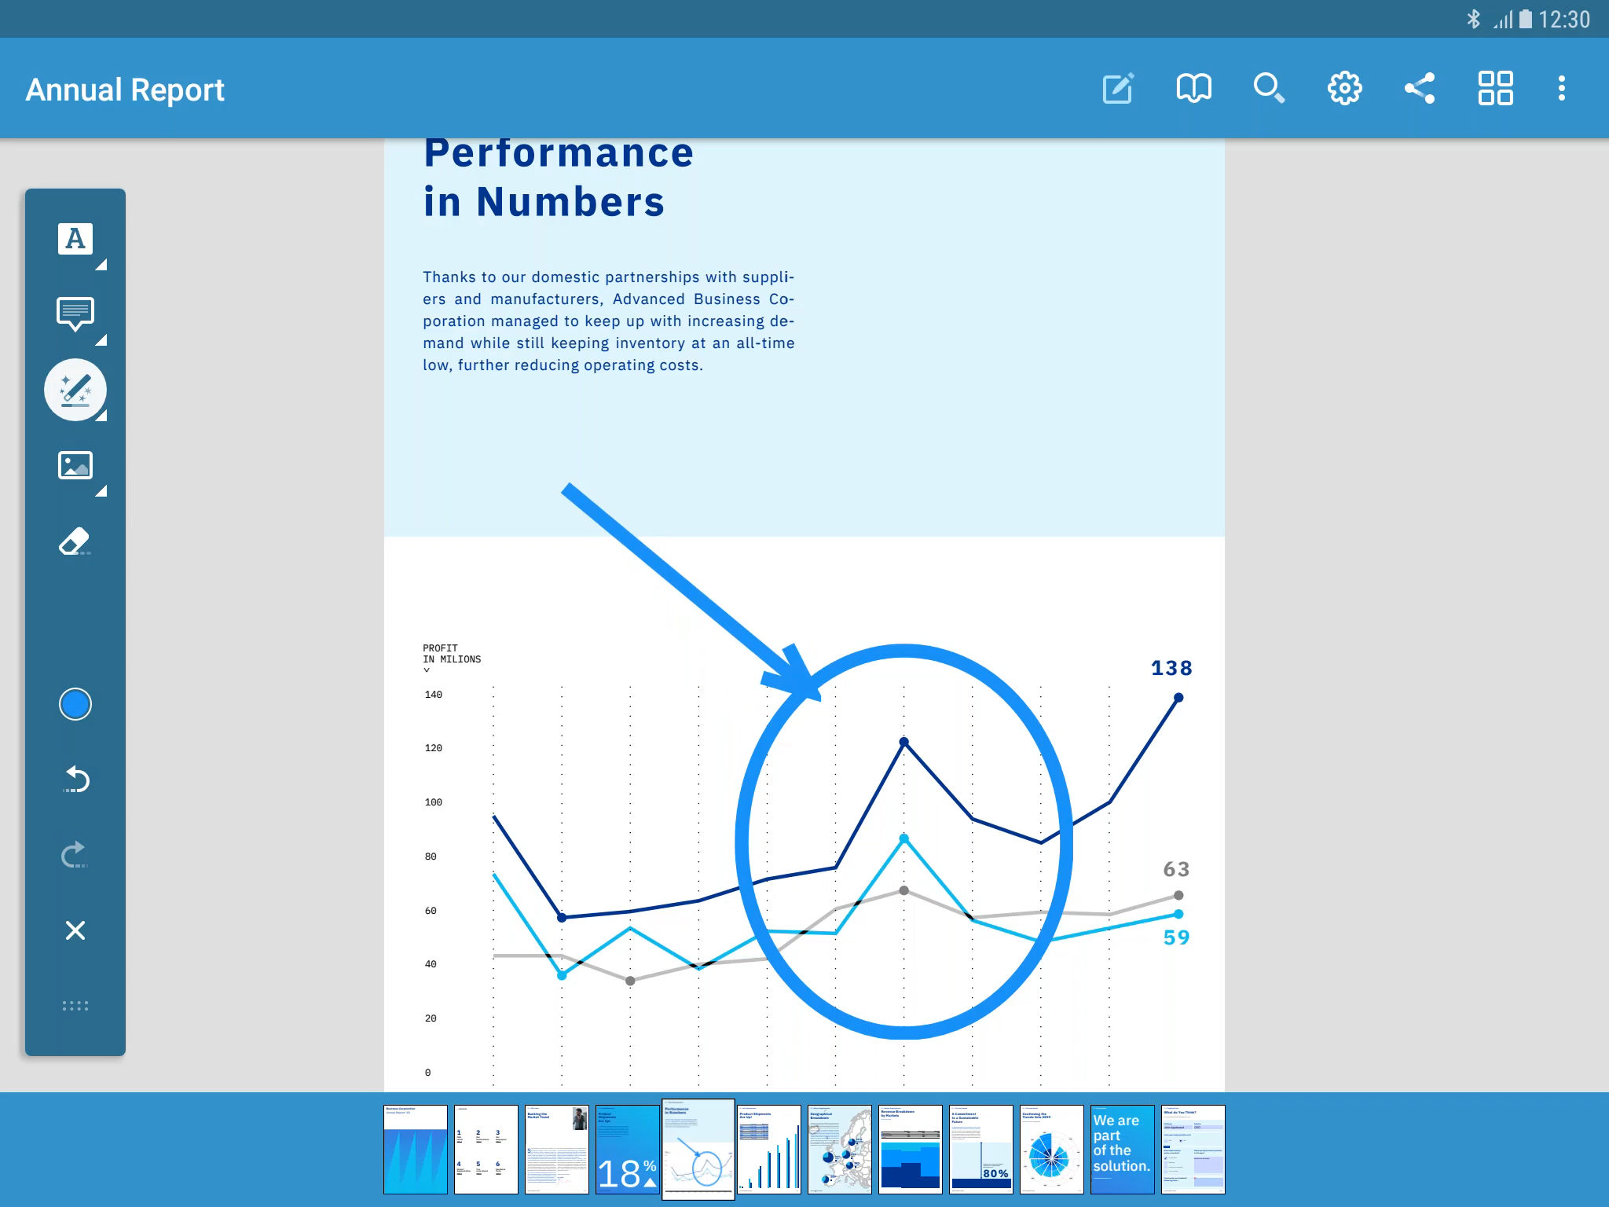Toggle the thumbnail grid view
Screen dimensions: 1609x1207
[x=1495, y=88]
